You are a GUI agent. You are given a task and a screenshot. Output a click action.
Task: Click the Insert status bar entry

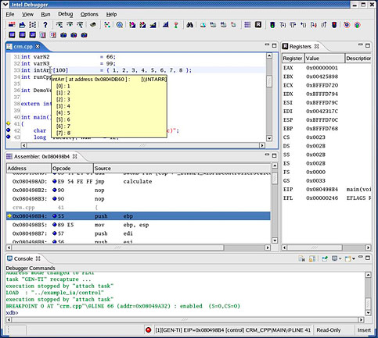click(364, 330)
